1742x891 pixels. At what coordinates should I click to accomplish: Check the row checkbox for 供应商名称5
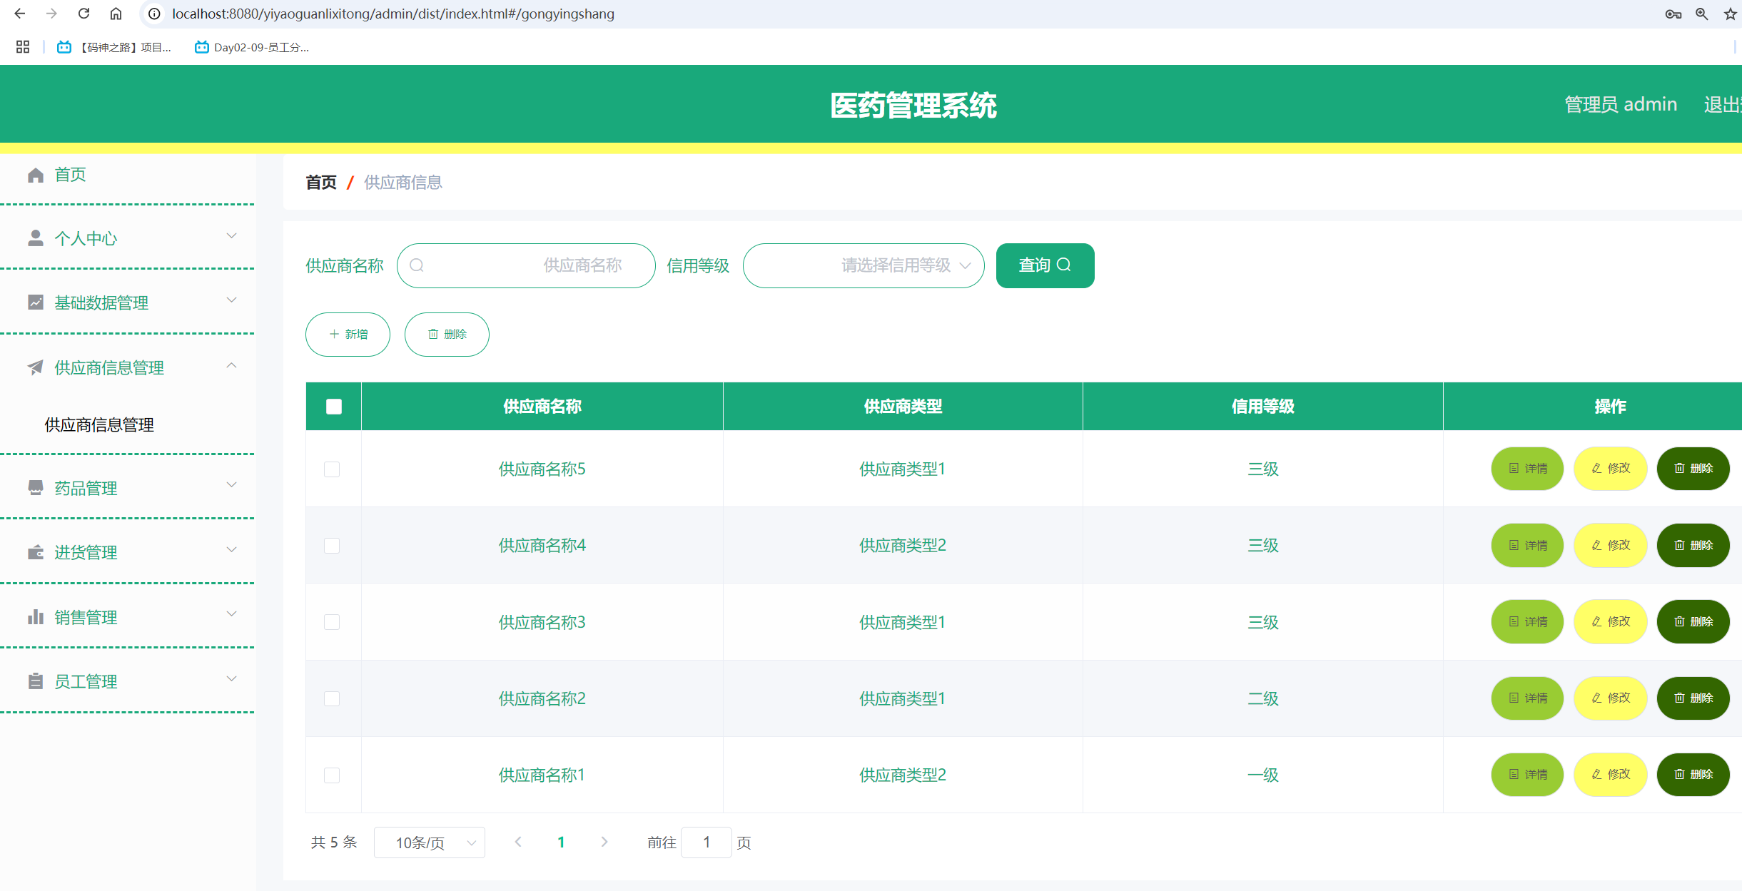tap(332, 469)
